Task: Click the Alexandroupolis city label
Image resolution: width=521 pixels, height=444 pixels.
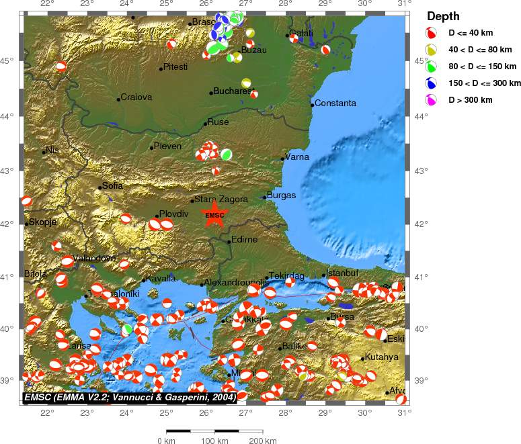Action: coord(236,283)
